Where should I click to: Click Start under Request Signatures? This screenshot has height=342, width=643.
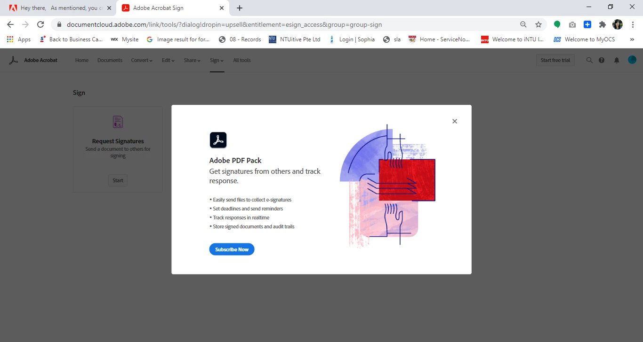(118, 180)
